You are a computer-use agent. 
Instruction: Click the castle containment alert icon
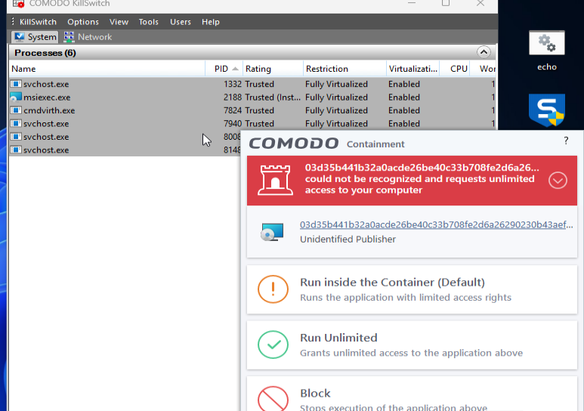point(275,181)
